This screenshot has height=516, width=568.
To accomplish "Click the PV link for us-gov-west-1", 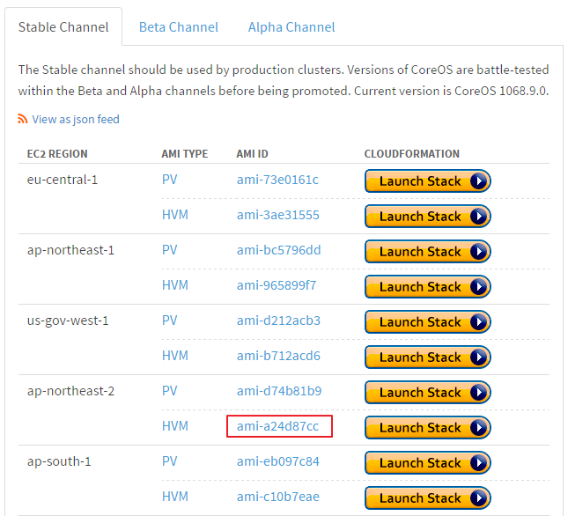I will click(170, 321).
